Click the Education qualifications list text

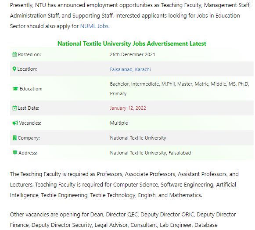pyautogui.click(x=180, y=89)
